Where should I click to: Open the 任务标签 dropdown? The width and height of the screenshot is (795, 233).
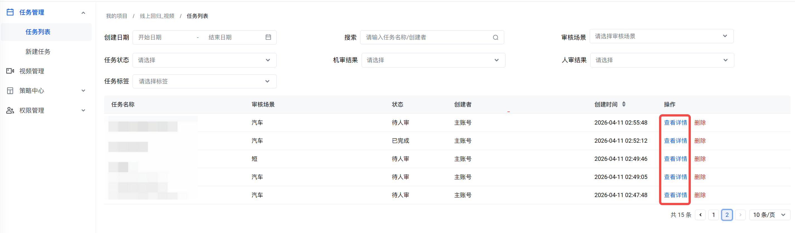click(x=204, y=81)
